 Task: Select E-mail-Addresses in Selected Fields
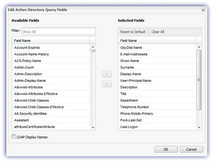click(x=157, y=54)
